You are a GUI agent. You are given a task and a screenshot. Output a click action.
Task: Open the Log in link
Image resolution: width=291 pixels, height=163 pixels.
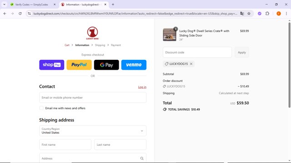[142, 87]
